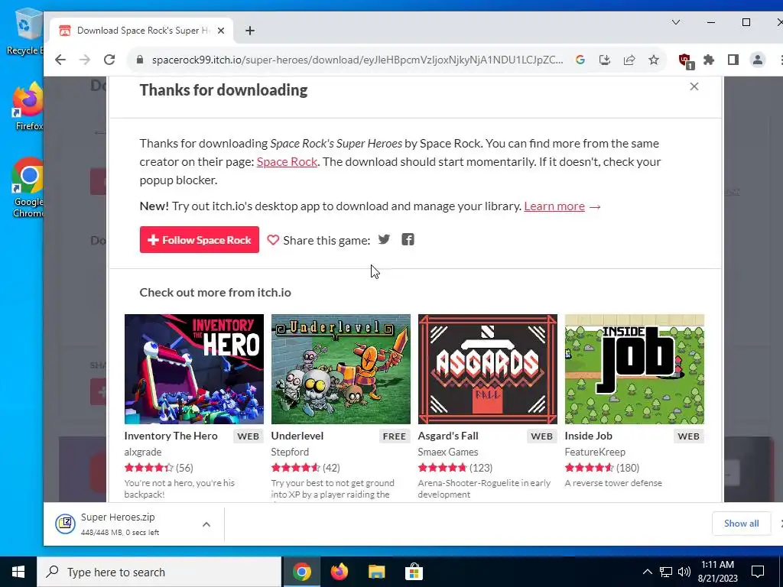Open the volume tray icon
The width and height of the screenshot is (783, 587).
[684, 572]
